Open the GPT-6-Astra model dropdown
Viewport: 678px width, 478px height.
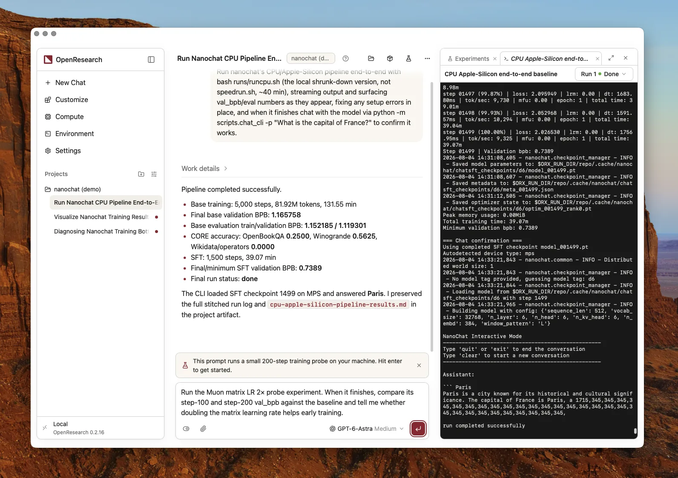point(366,429)
